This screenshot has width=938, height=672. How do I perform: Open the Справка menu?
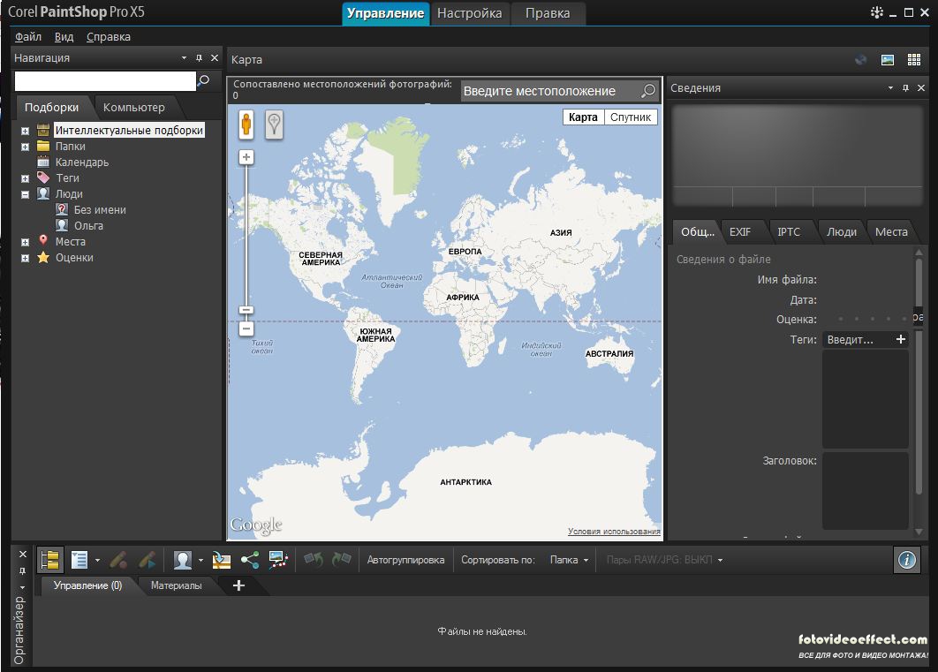click(x=109, y=37)
